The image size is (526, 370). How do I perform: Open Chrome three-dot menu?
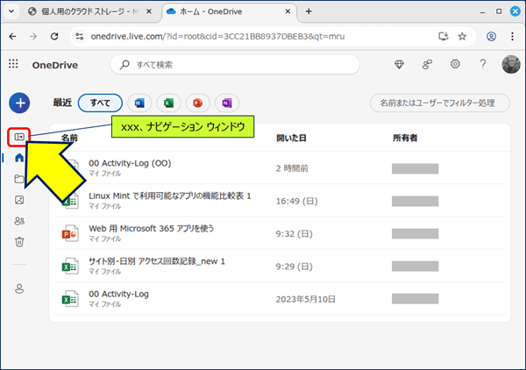[x=512, y=36]
